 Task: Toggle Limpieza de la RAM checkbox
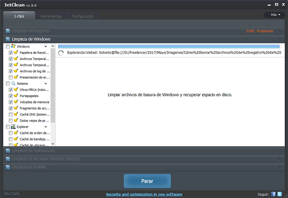(8, 167)
